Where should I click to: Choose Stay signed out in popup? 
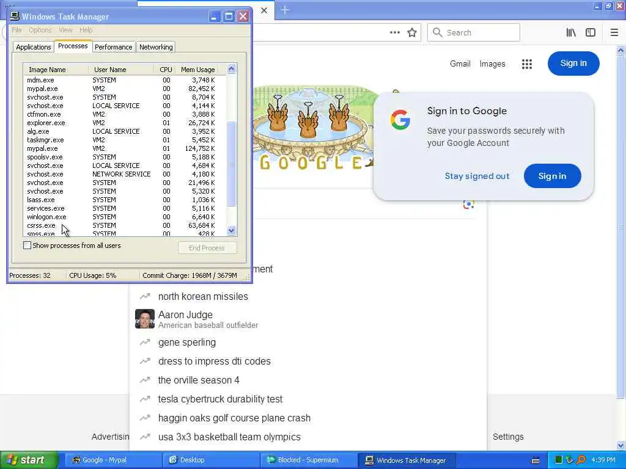(x=477, y=176)
